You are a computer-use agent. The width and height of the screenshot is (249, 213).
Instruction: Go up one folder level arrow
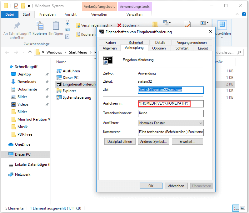pos(30,52)
